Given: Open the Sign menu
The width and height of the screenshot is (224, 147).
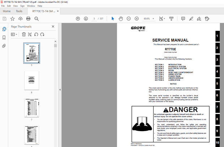Looking at the screenshot, I should click(22, 6).
